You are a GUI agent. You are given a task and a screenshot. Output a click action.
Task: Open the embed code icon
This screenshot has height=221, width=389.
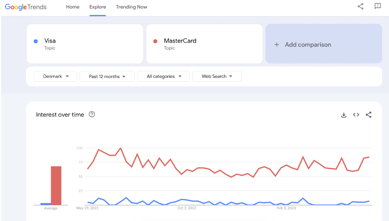pyautogui.click(x=356, y=115)
